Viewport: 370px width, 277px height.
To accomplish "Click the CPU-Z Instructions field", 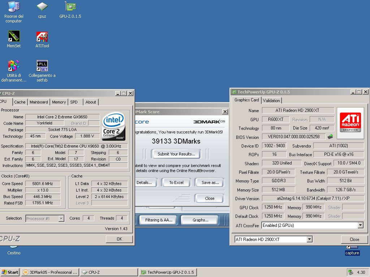I will pyautogui.click(x=77, y=165).
